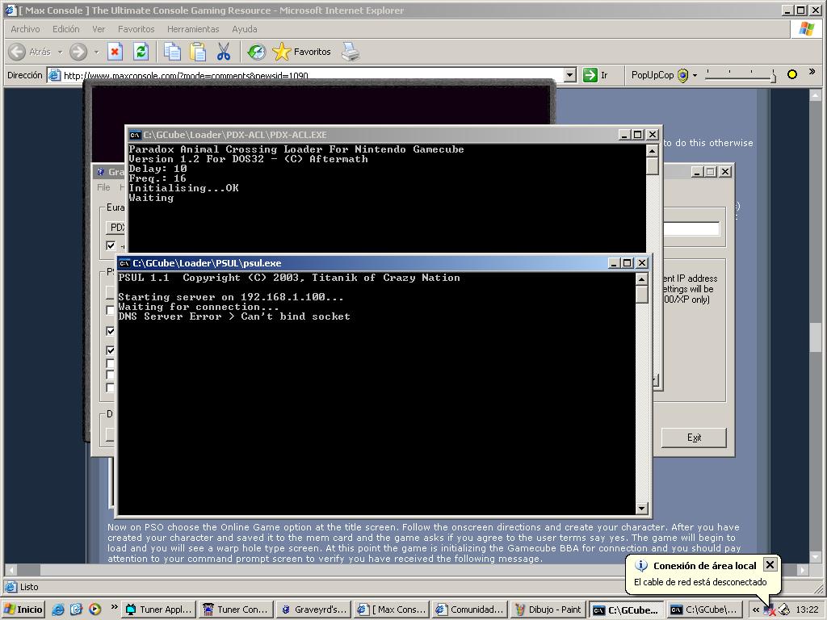Image resolution: width=827 pixels, height=620 pixels.
Task: Click the Copy icon in IE toolbar
Action: (172, 52)
